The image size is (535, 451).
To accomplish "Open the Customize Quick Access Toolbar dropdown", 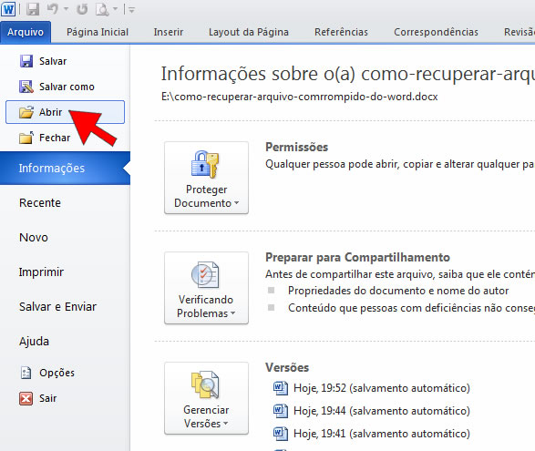I will 132,10.
